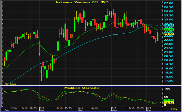This screenshot has width=182, height=112.
Task: Click the 26.00 price axis label
Action: (168, 11)
